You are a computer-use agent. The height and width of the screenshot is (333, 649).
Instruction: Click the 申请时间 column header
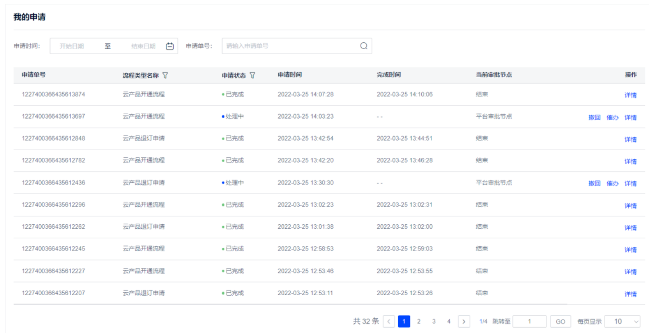point(290,75)
